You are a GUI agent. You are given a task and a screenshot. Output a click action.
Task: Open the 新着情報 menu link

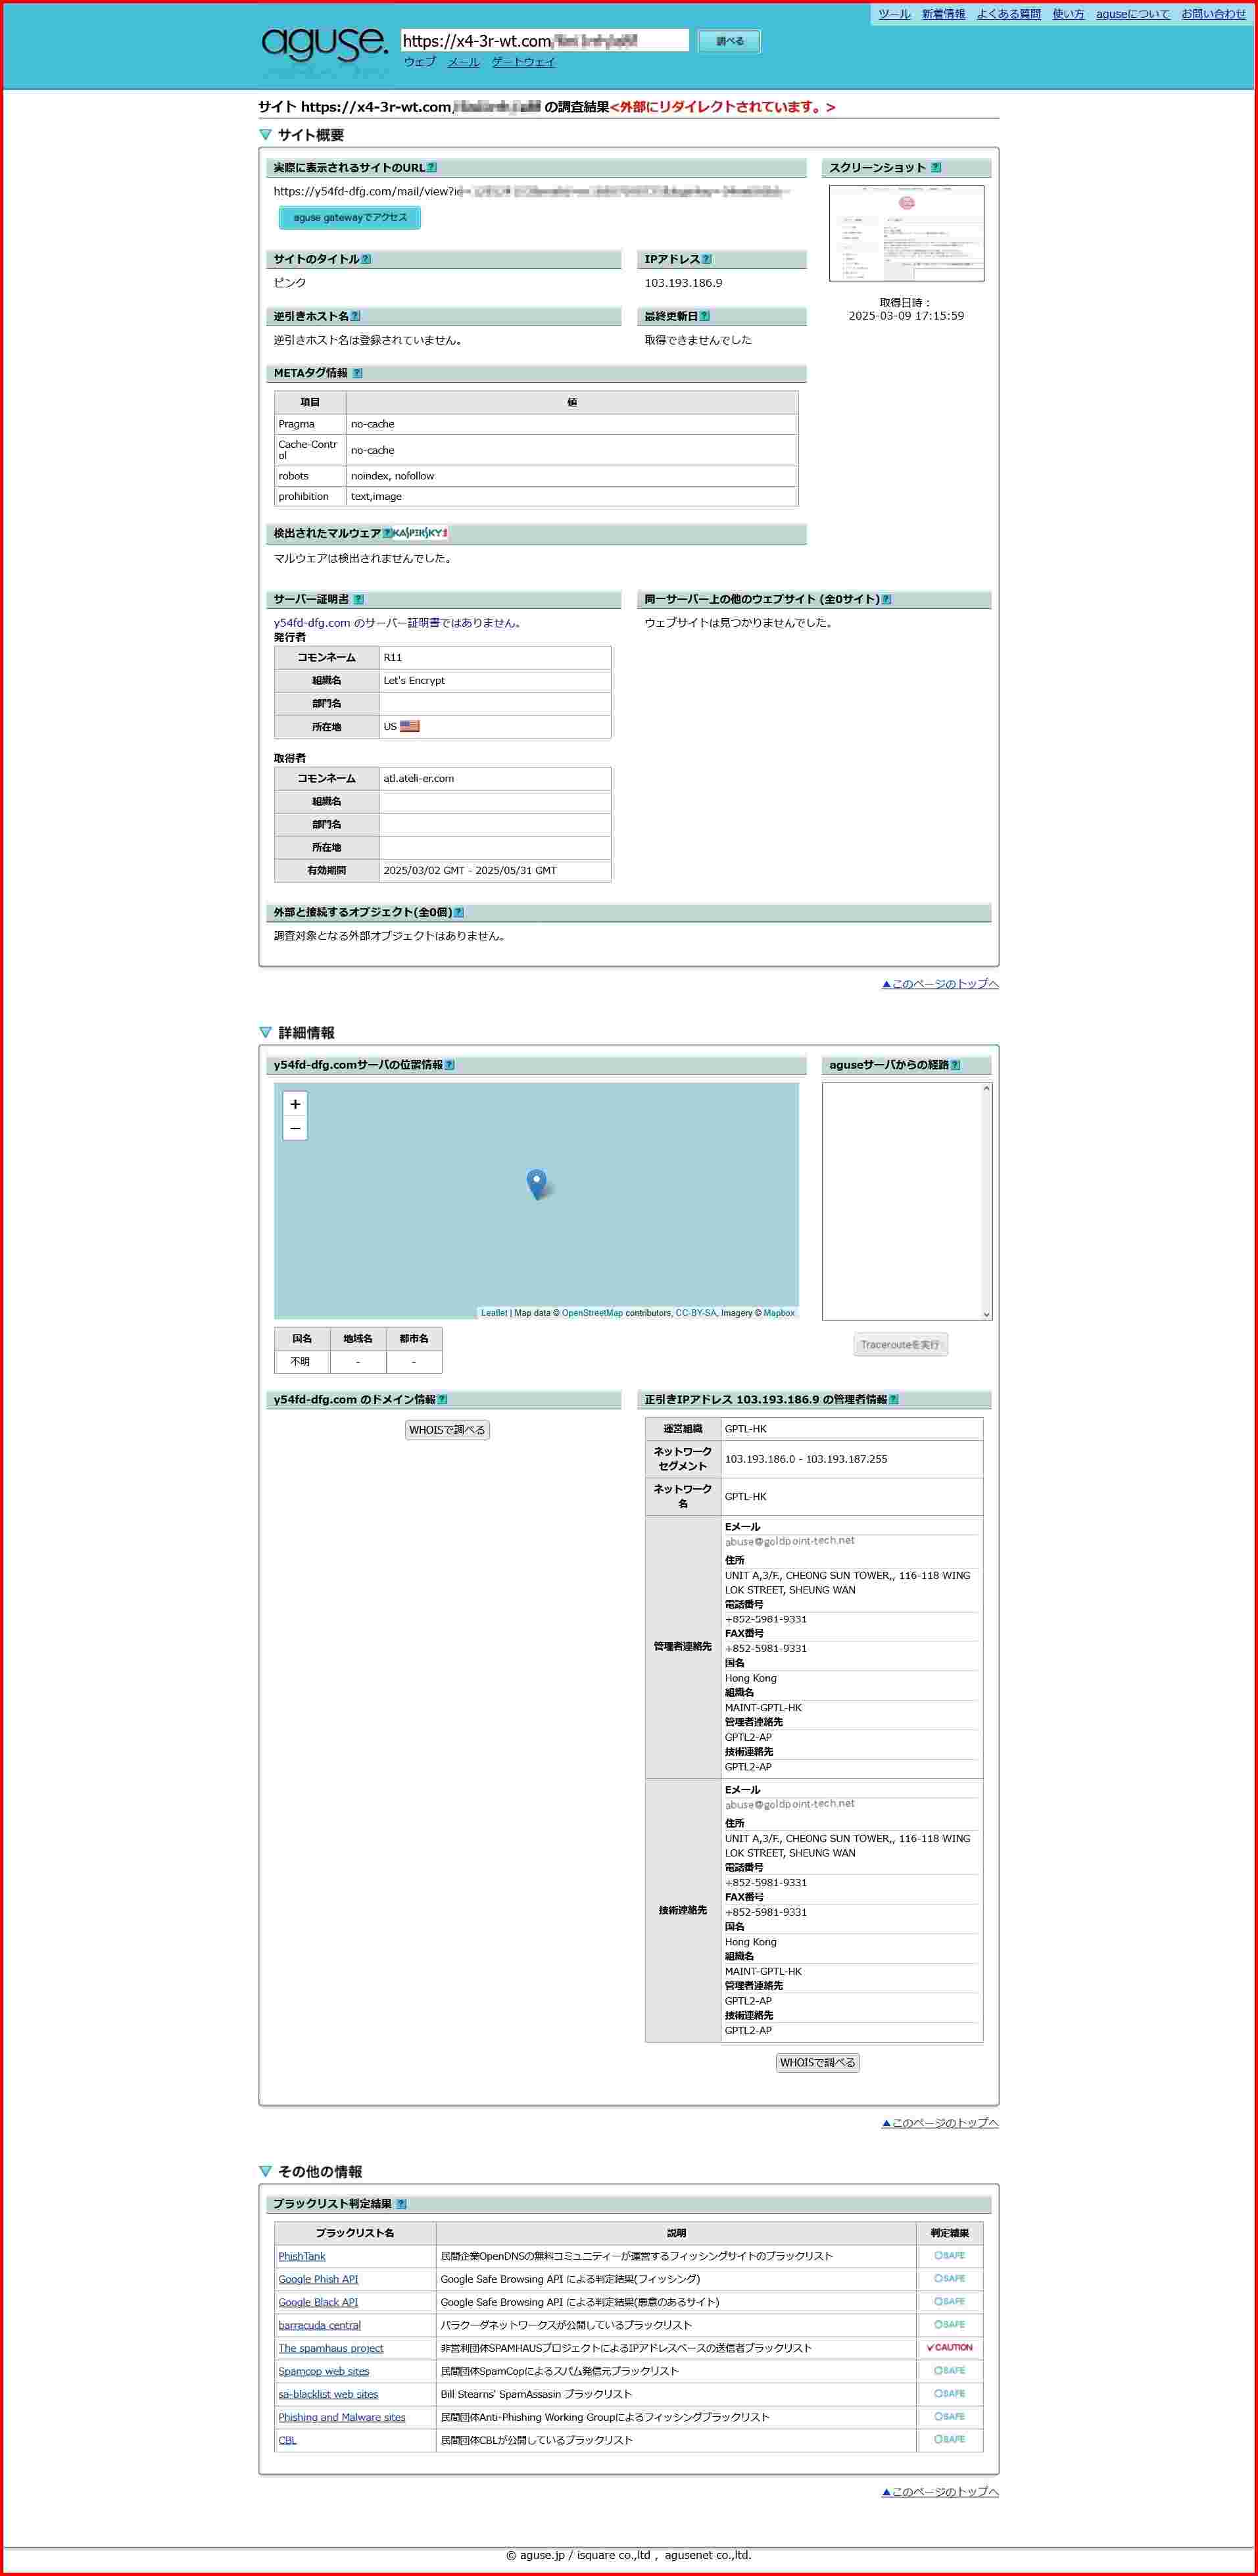click(943, 14)
